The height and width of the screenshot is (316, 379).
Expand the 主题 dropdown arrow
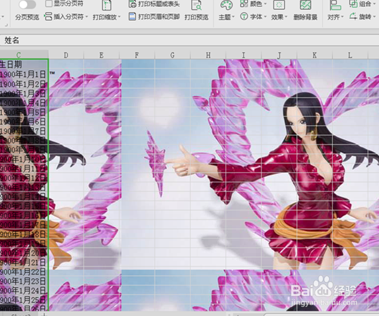pyautogui.click(x=234, y=17)
